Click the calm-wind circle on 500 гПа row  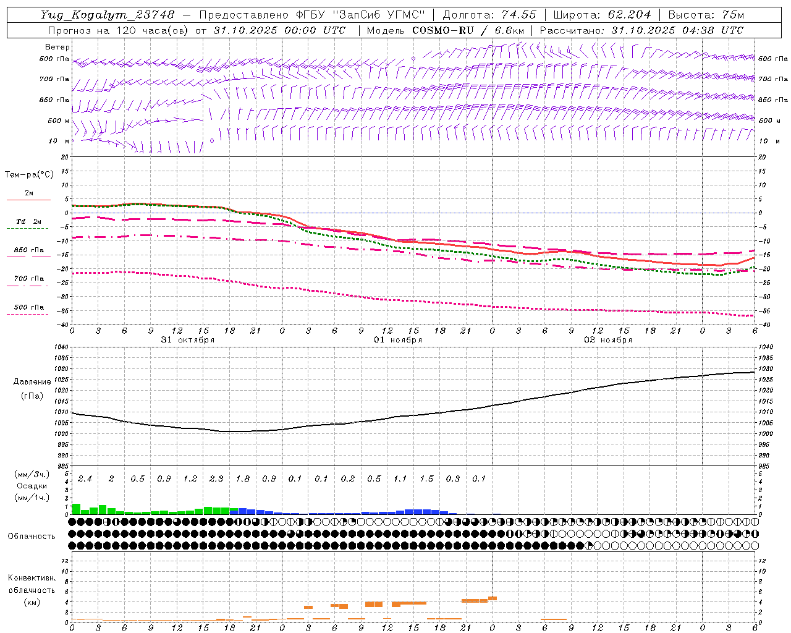tap(413, 59)
